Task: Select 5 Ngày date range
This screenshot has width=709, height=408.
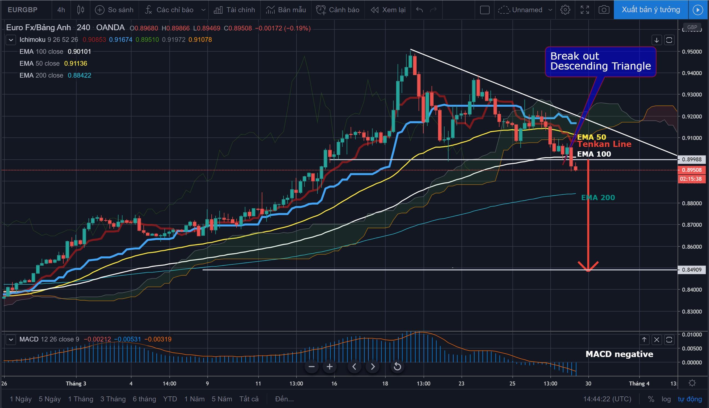Action: [50, 399]
